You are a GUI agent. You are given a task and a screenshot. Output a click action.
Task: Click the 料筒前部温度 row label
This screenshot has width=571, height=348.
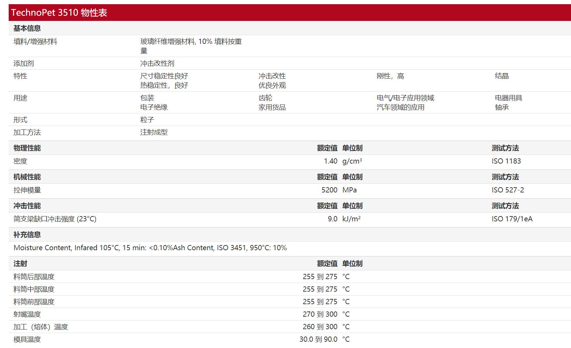click(34, 302)
